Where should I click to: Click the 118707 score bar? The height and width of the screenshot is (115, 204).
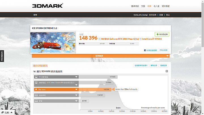(92, 95)
